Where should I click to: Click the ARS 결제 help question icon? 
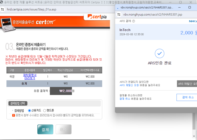(134, 21)
